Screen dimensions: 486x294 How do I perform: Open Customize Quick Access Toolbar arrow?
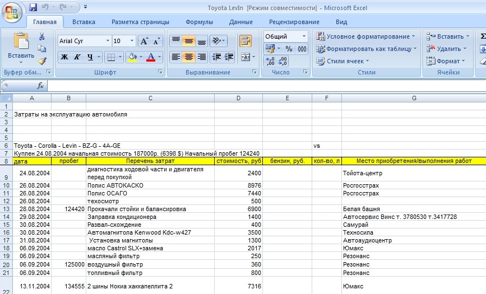click(x=86, y=7)
